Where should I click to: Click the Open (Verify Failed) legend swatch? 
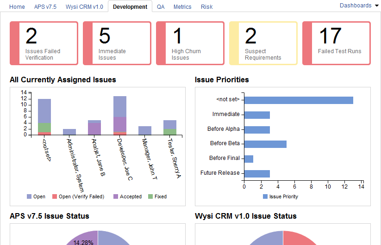coord(55,196)
